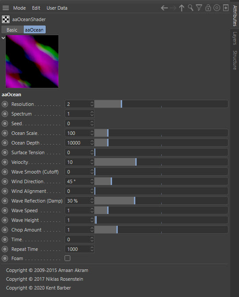Image resolution: width=239 pixels, height=297 pixels.
Task: Click the Velocity value stepper arrows
Action: 92,162
